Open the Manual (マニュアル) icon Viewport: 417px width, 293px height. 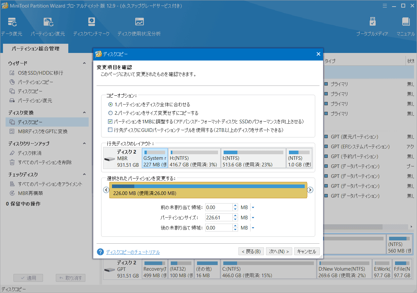pyautogui.click(x=406, y=27)
